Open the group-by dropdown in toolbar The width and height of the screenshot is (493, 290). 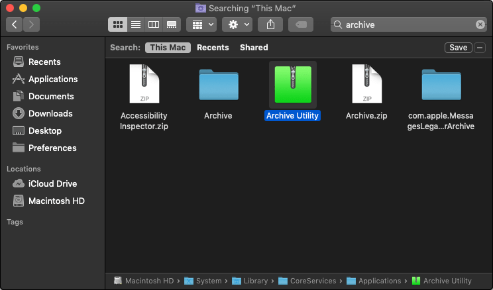click(201, 24)
